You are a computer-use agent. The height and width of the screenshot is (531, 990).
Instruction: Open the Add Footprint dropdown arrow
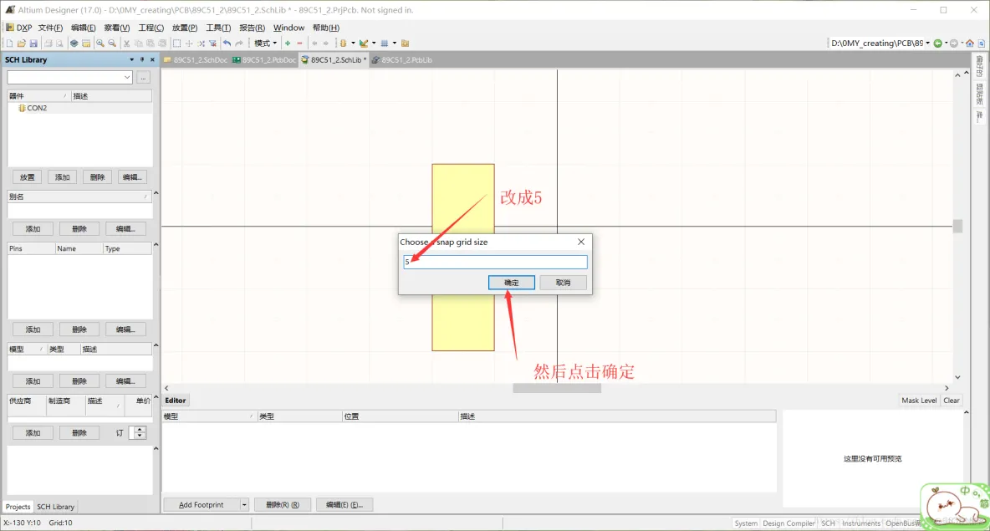243,505
